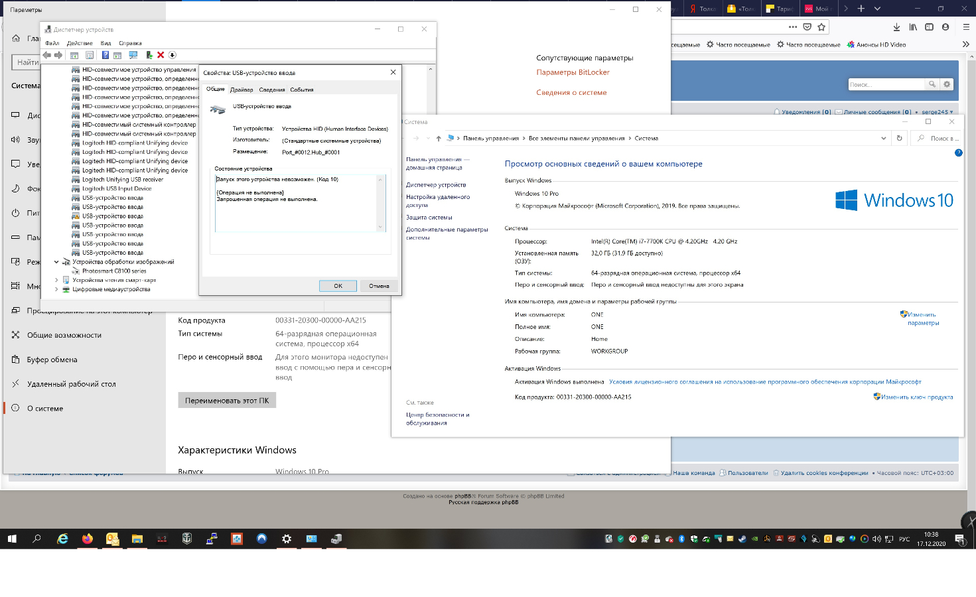Open the Вид menu in Device Manager
This screenshot has width=976, height=597.
tap(105, 43)
